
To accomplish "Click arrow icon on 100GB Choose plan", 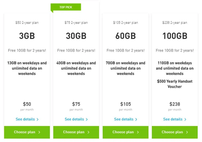I will click(187, 132).
